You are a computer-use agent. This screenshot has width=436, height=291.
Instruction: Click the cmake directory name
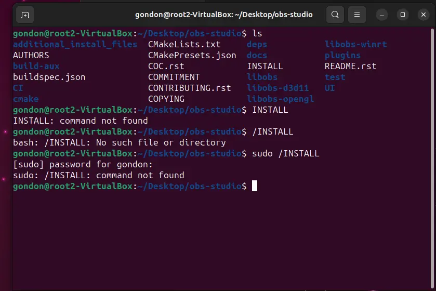[26, 99]
